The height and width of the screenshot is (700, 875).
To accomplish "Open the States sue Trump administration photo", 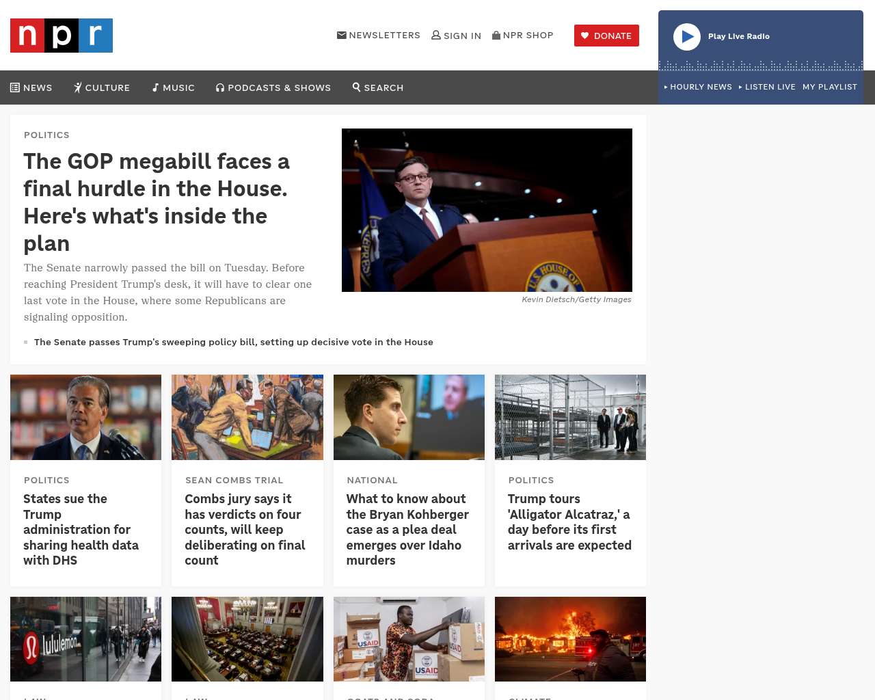I will tap(86, 417).
